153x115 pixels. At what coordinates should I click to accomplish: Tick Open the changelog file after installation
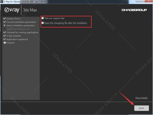point(43,23)
